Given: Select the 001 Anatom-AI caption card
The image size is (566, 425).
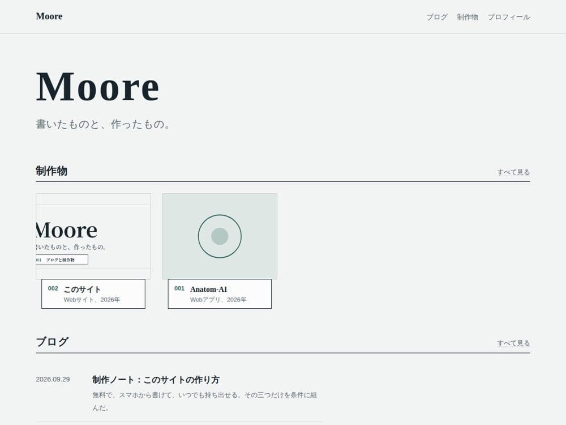Looking at the screenshot, I should pyautogui.click(x=220, y=294).
